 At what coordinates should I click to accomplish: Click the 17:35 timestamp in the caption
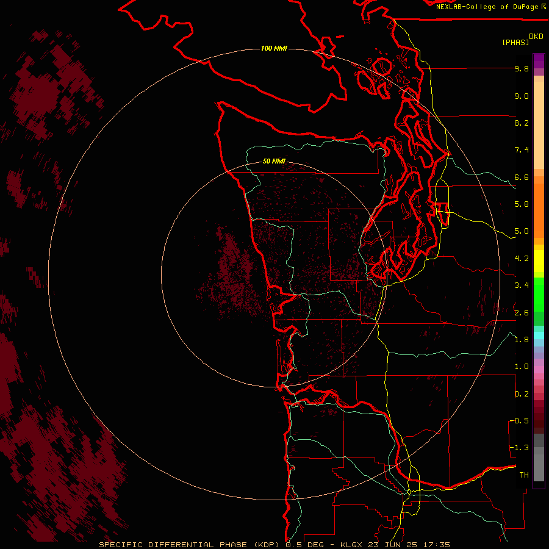pos(437,545)
